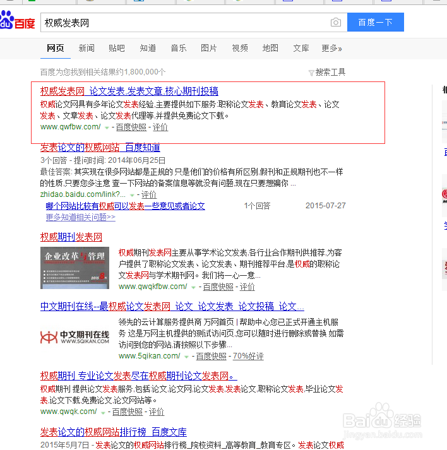Select the 网页 tab
This screenshot has height=450, width=447.
[56, 48]
